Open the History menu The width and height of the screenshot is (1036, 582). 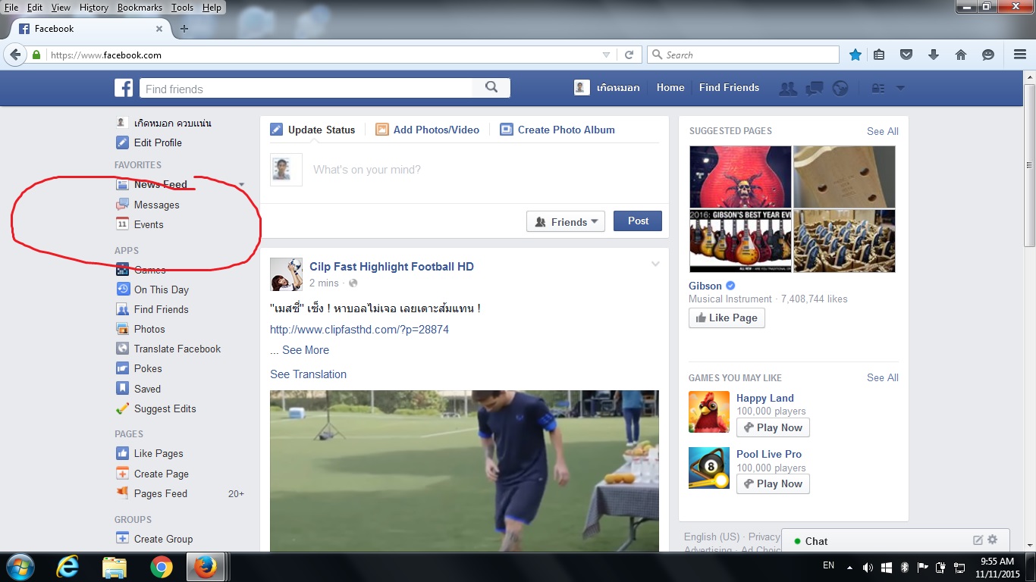[94, 8]
